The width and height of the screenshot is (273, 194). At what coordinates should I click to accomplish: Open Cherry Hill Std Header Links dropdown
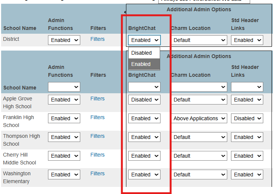[x=247, y=156]
